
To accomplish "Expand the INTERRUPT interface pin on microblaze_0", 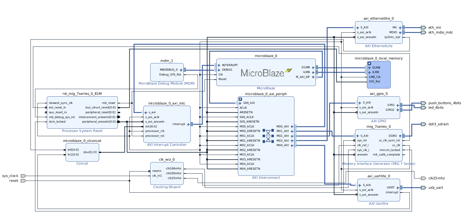I will click(x=219, y=65).
